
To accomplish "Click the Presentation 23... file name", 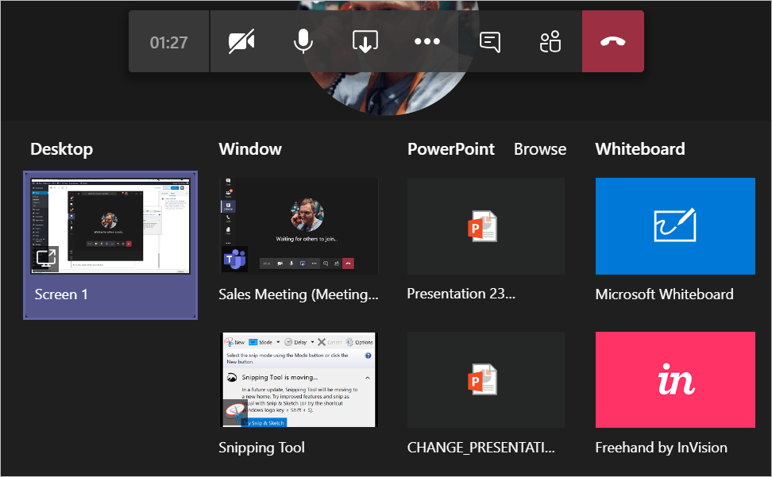I will (461, 294).
